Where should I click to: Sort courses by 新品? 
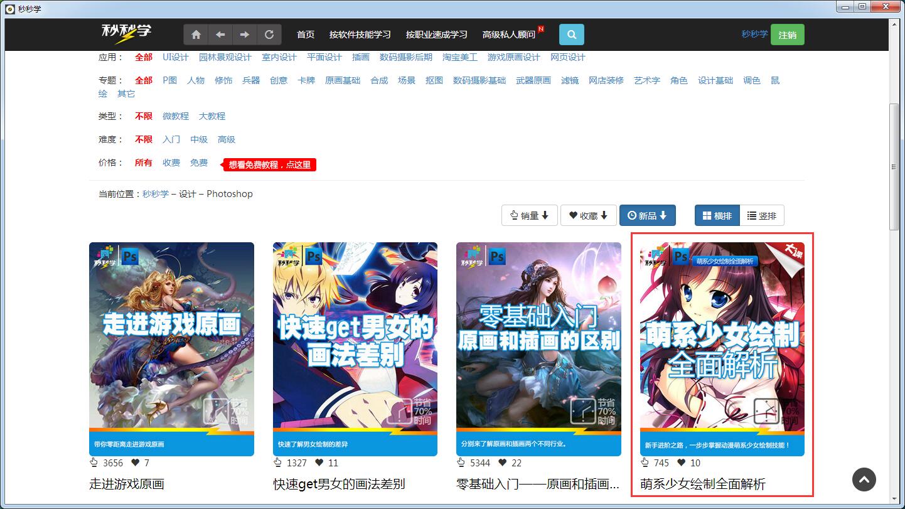[648, 215]
